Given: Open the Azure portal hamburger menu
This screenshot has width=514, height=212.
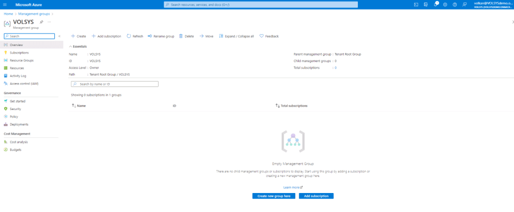Looking at the screenshot, I should click(x=5, y=4).
